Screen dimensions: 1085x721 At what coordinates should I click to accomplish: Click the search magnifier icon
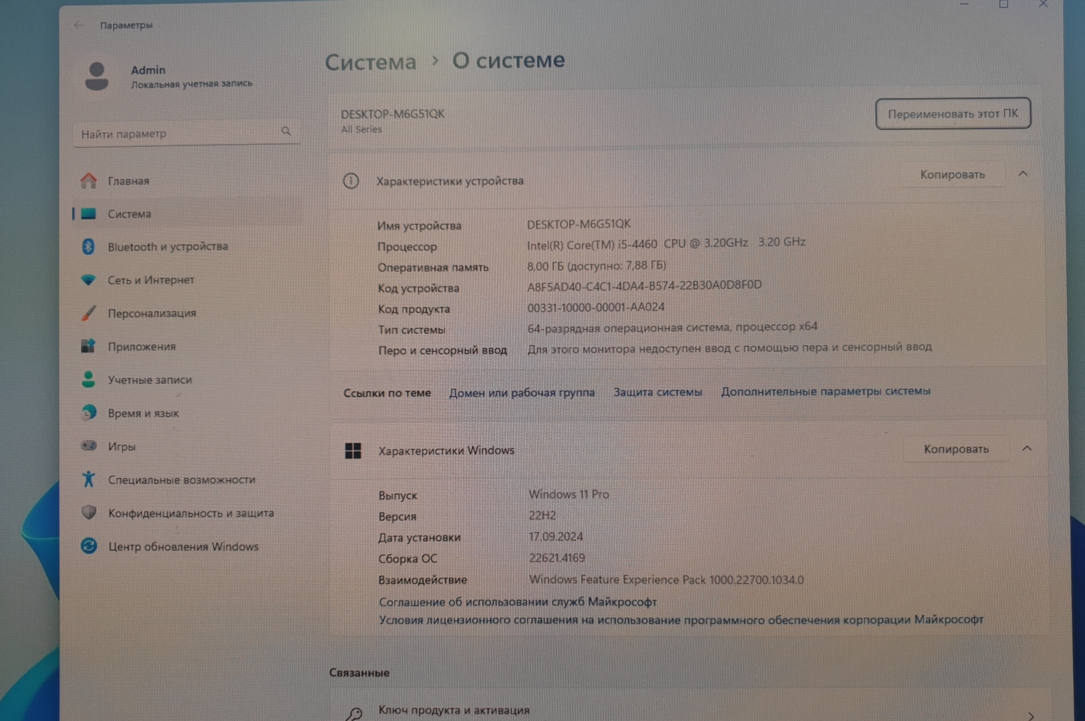point(286,132)
